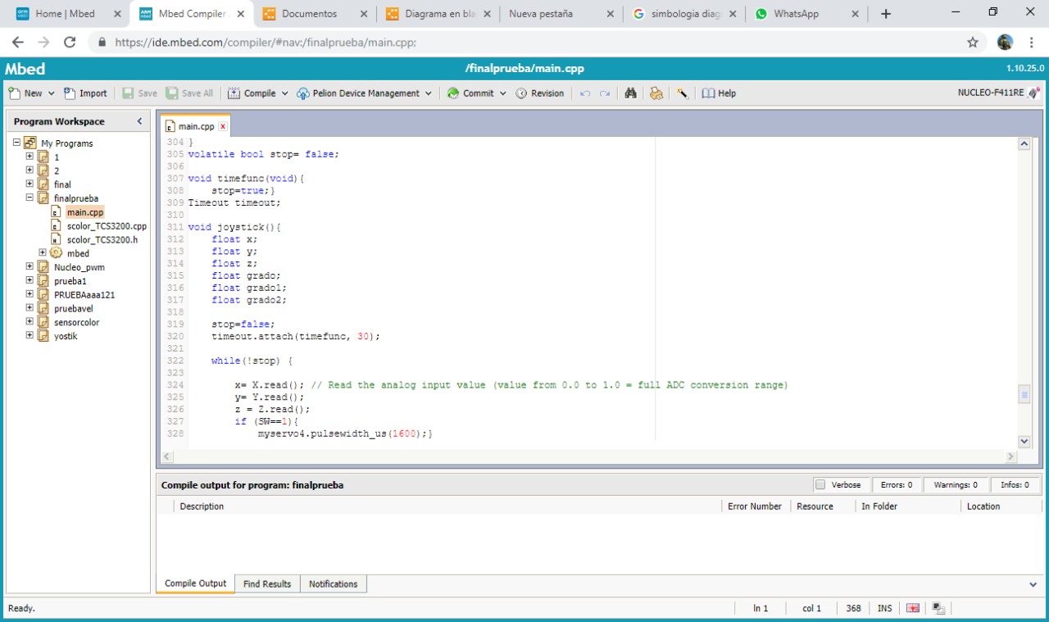This screenshot has width=1049, height=622.
Task: Click the Undo arrow icon
Action: (585, 93)
